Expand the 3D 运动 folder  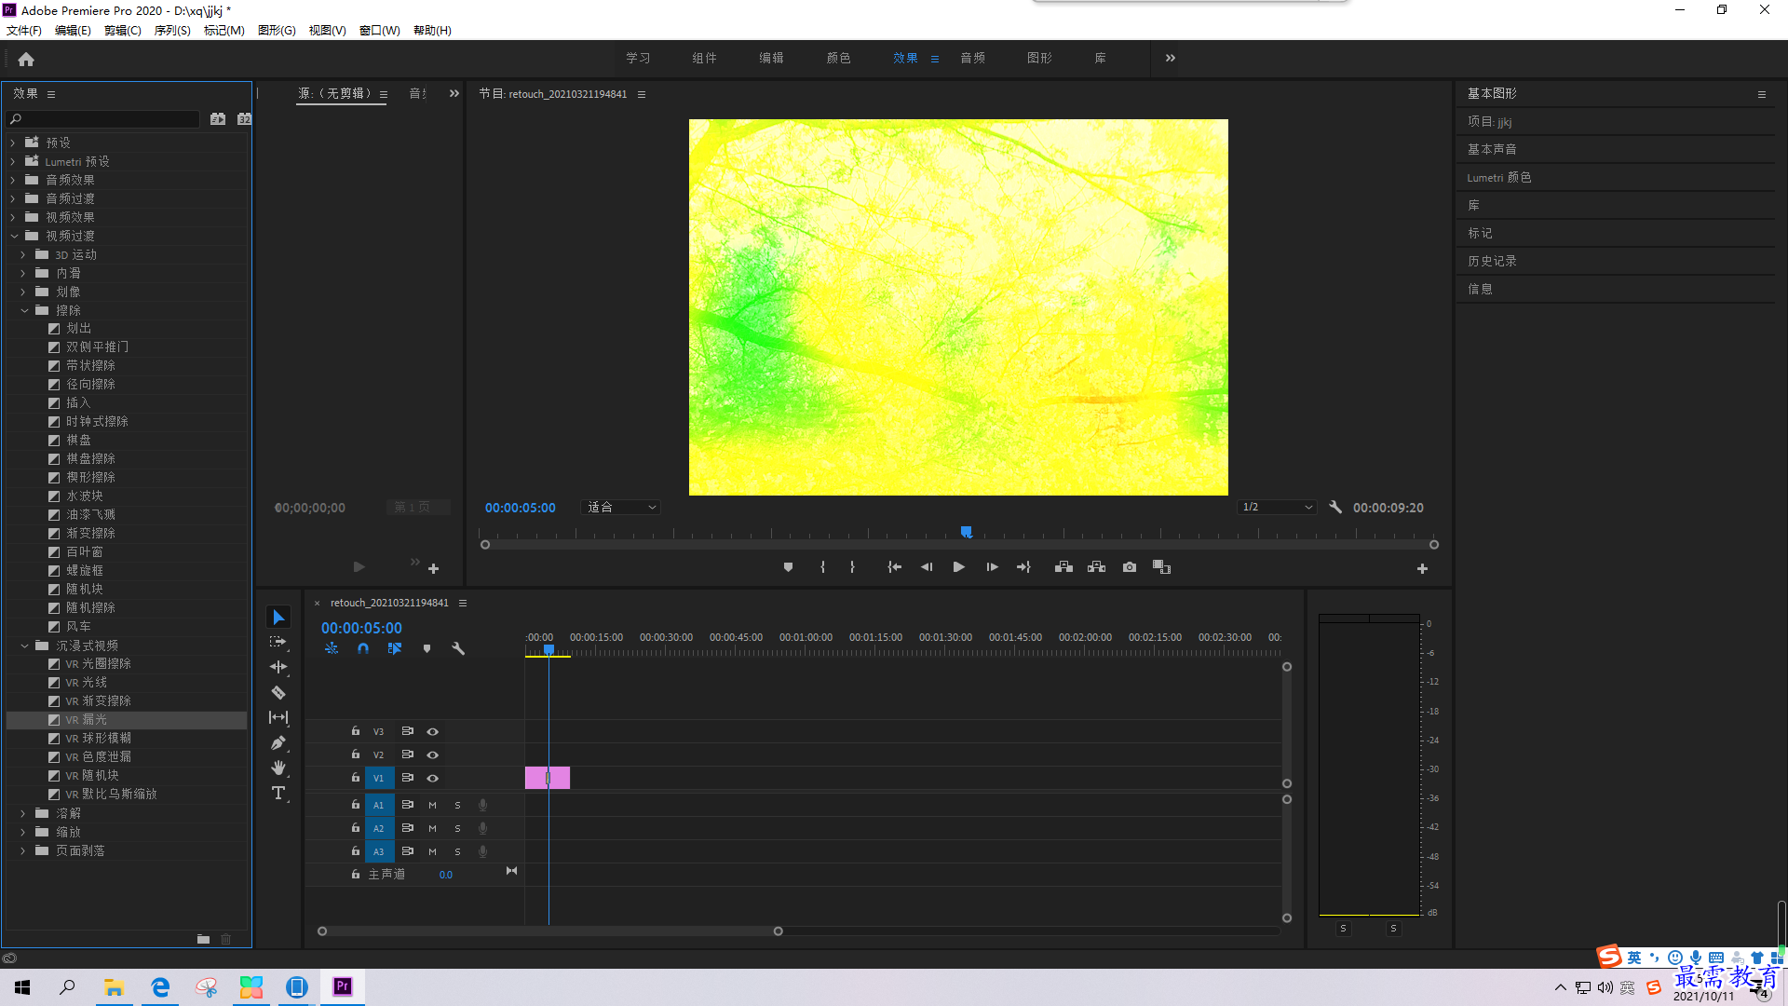coord(23,254)
